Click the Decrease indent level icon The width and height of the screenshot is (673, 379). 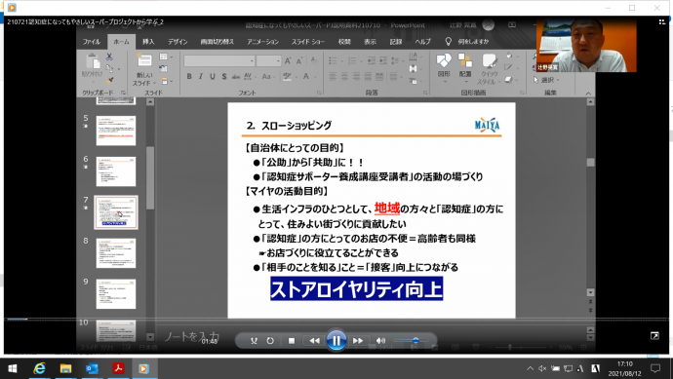[x=372, y=60]
